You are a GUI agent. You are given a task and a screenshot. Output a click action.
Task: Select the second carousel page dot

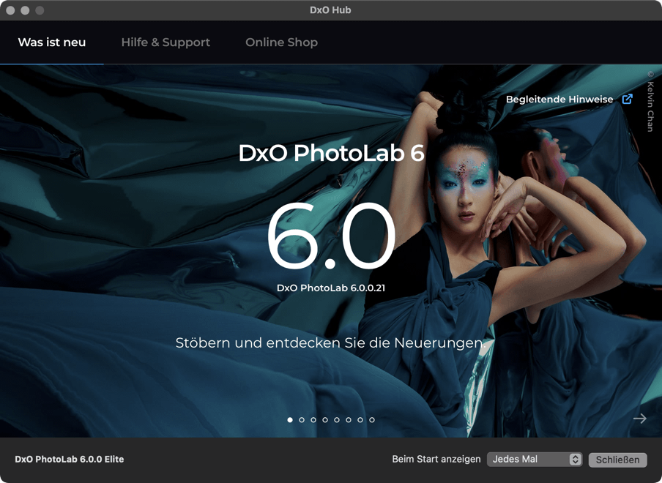point(302,420)
